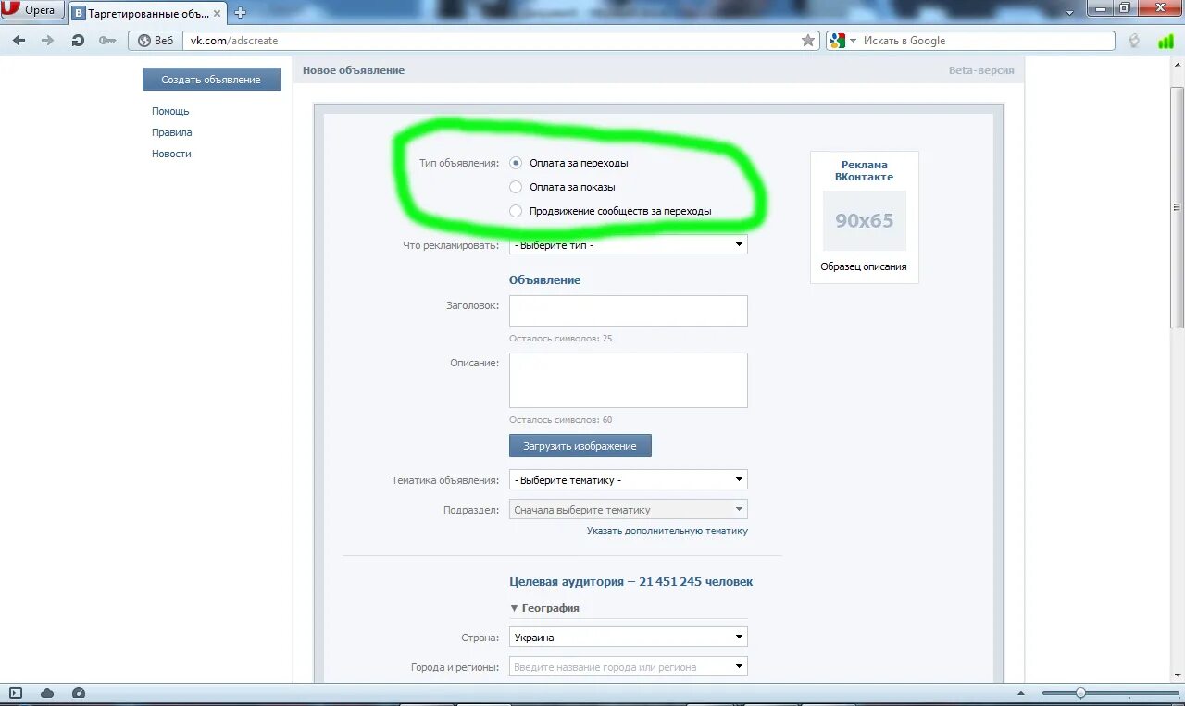This screenshot has width=1185, height=706.
Task: Select Оплата за переходы radio button
Action: click(516, 163)
